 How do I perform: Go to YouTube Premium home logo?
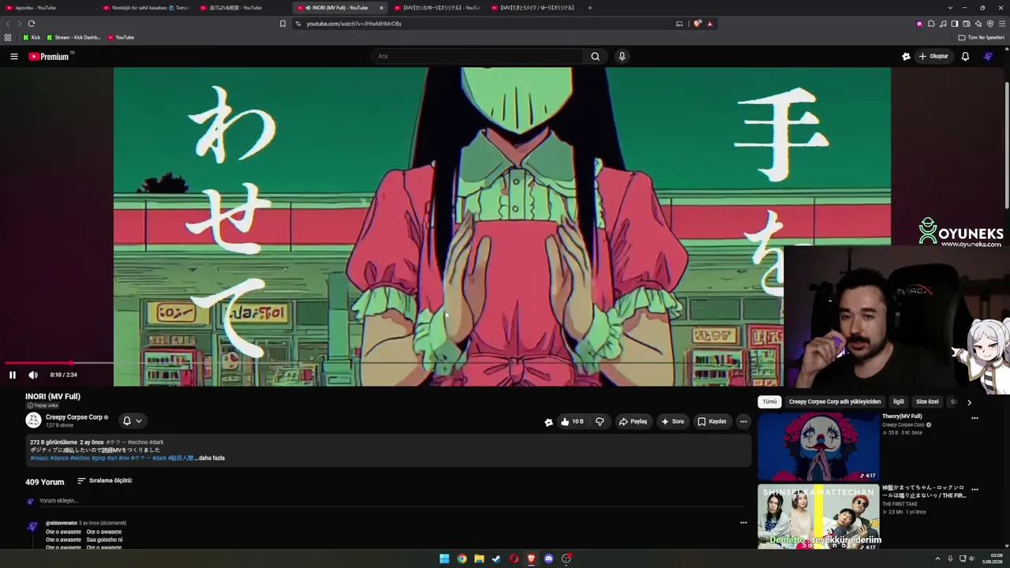pyautogui.click(x=49, y=56)
